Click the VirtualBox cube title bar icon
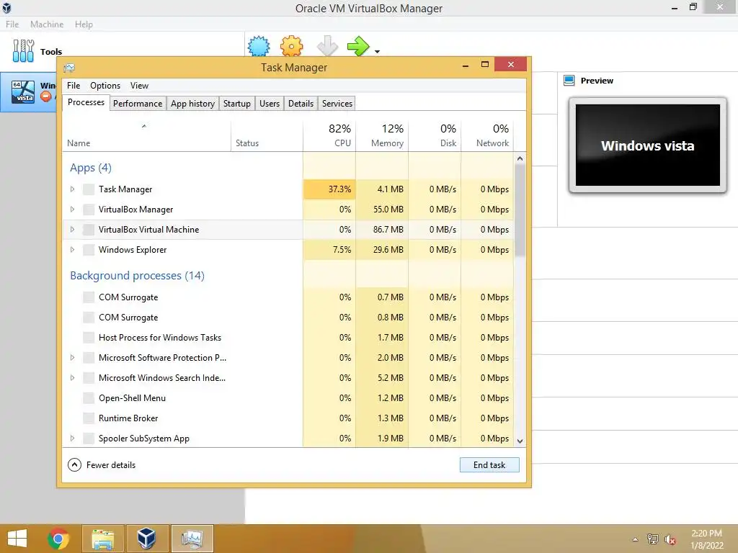Screen dimensions: 738x553 point(6,7)
